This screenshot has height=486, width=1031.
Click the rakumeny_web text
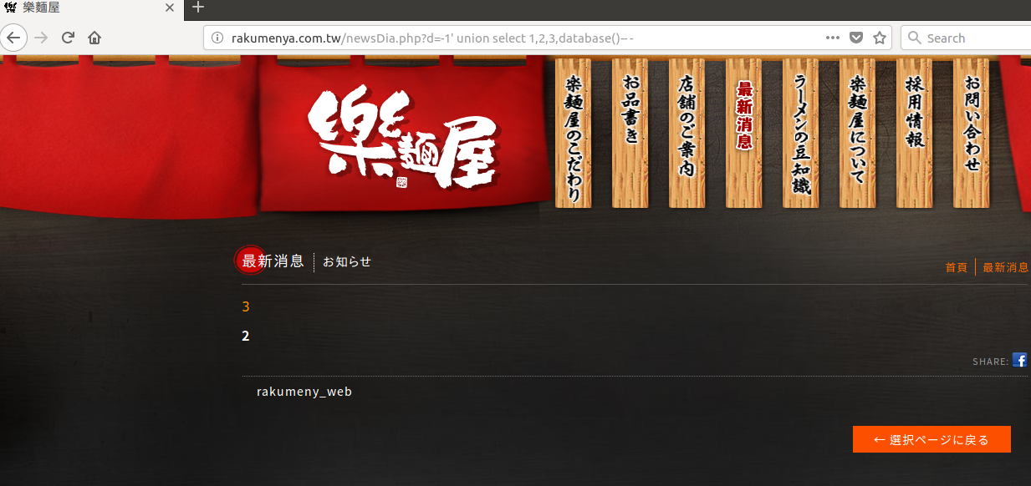[304, 391]
